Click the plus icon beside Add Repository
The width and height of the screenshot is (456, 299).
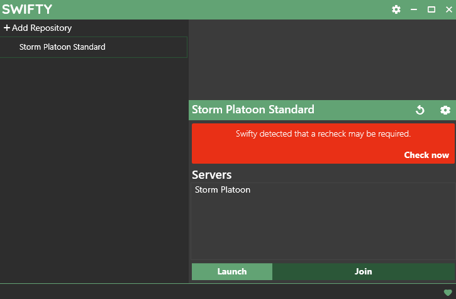(7, 28)
